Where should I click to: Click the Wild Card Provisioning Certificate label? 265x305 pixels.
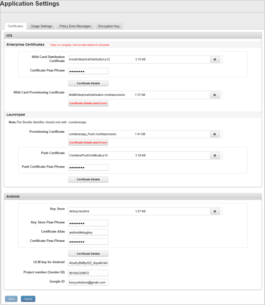(39, 92)
